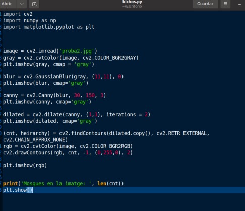This screenshot has width=245, height=211.
Task: Click the Abrir button
Action: coord(7,4)
